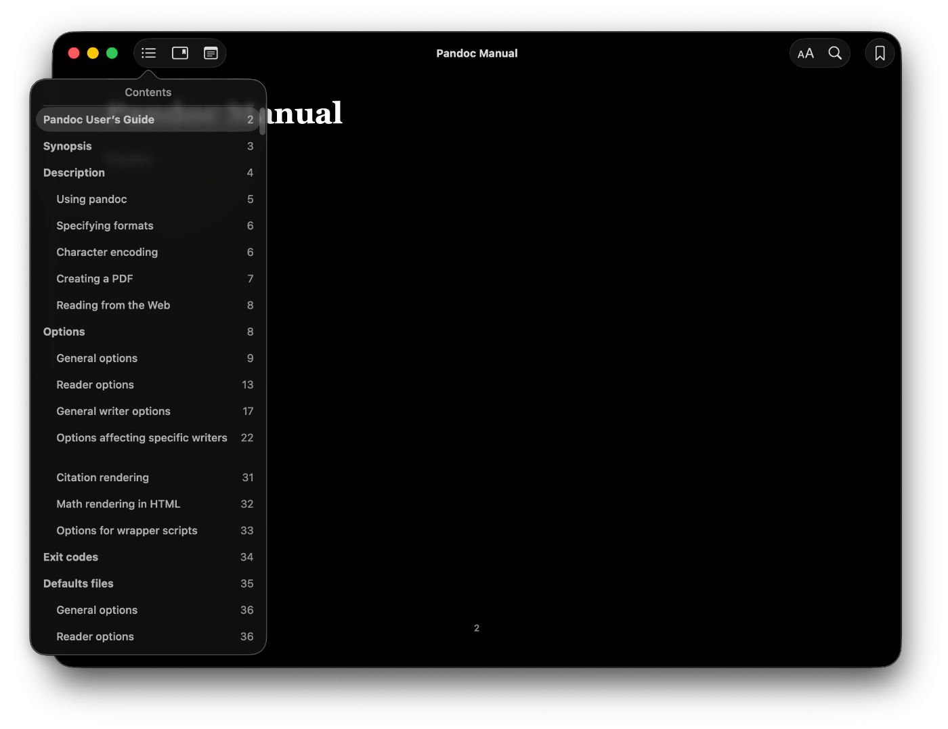Open the Description chapter entry
Image resolution: width=948 pixels, height=729 pixels.
148,173
